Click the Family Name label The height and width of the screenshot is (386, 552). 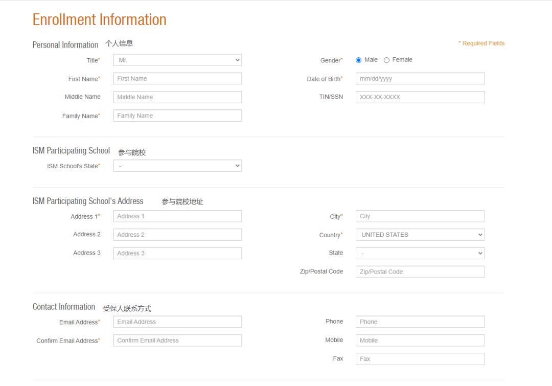pos(81,116)
